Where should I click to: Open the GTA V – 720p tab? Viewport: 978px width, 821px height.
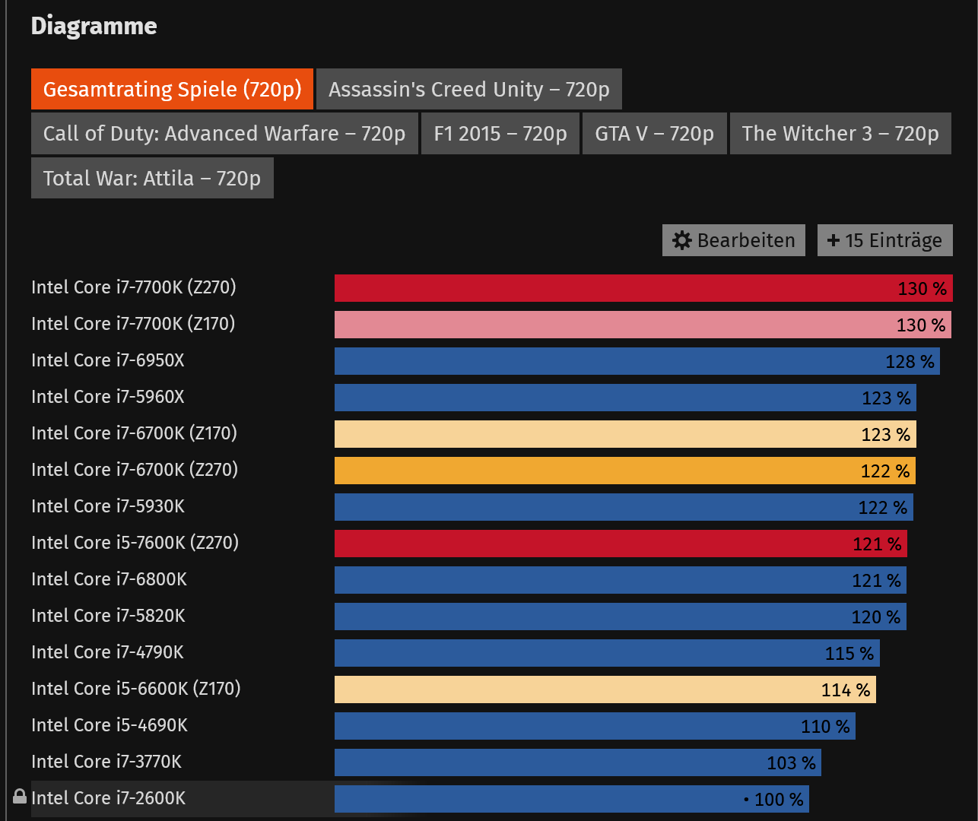[x=655, y=133]
